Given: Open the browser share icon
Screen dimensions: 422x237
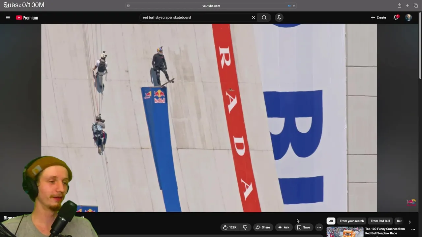Looking at the screenshot, I should tap(399, 6).
